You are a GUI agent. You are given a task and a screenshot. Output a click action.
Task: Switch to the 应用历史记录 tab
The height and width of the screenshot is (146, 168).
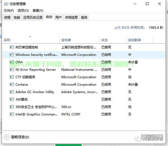pos(33,17)
